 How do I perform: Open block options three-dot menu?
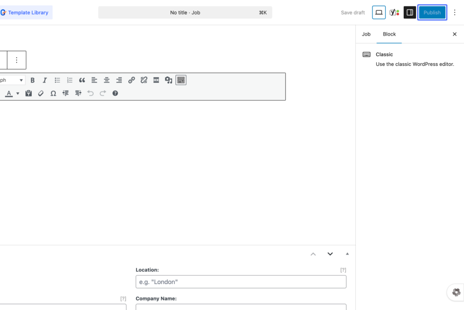(x=17, y=60)
